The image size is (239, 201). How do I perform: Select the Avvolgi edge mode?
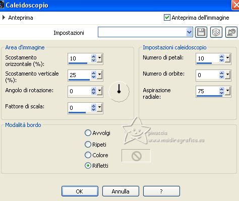88,133
